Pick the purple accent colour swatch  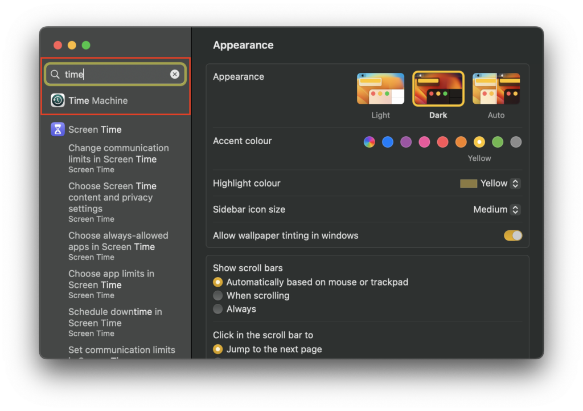pos(406,142)
